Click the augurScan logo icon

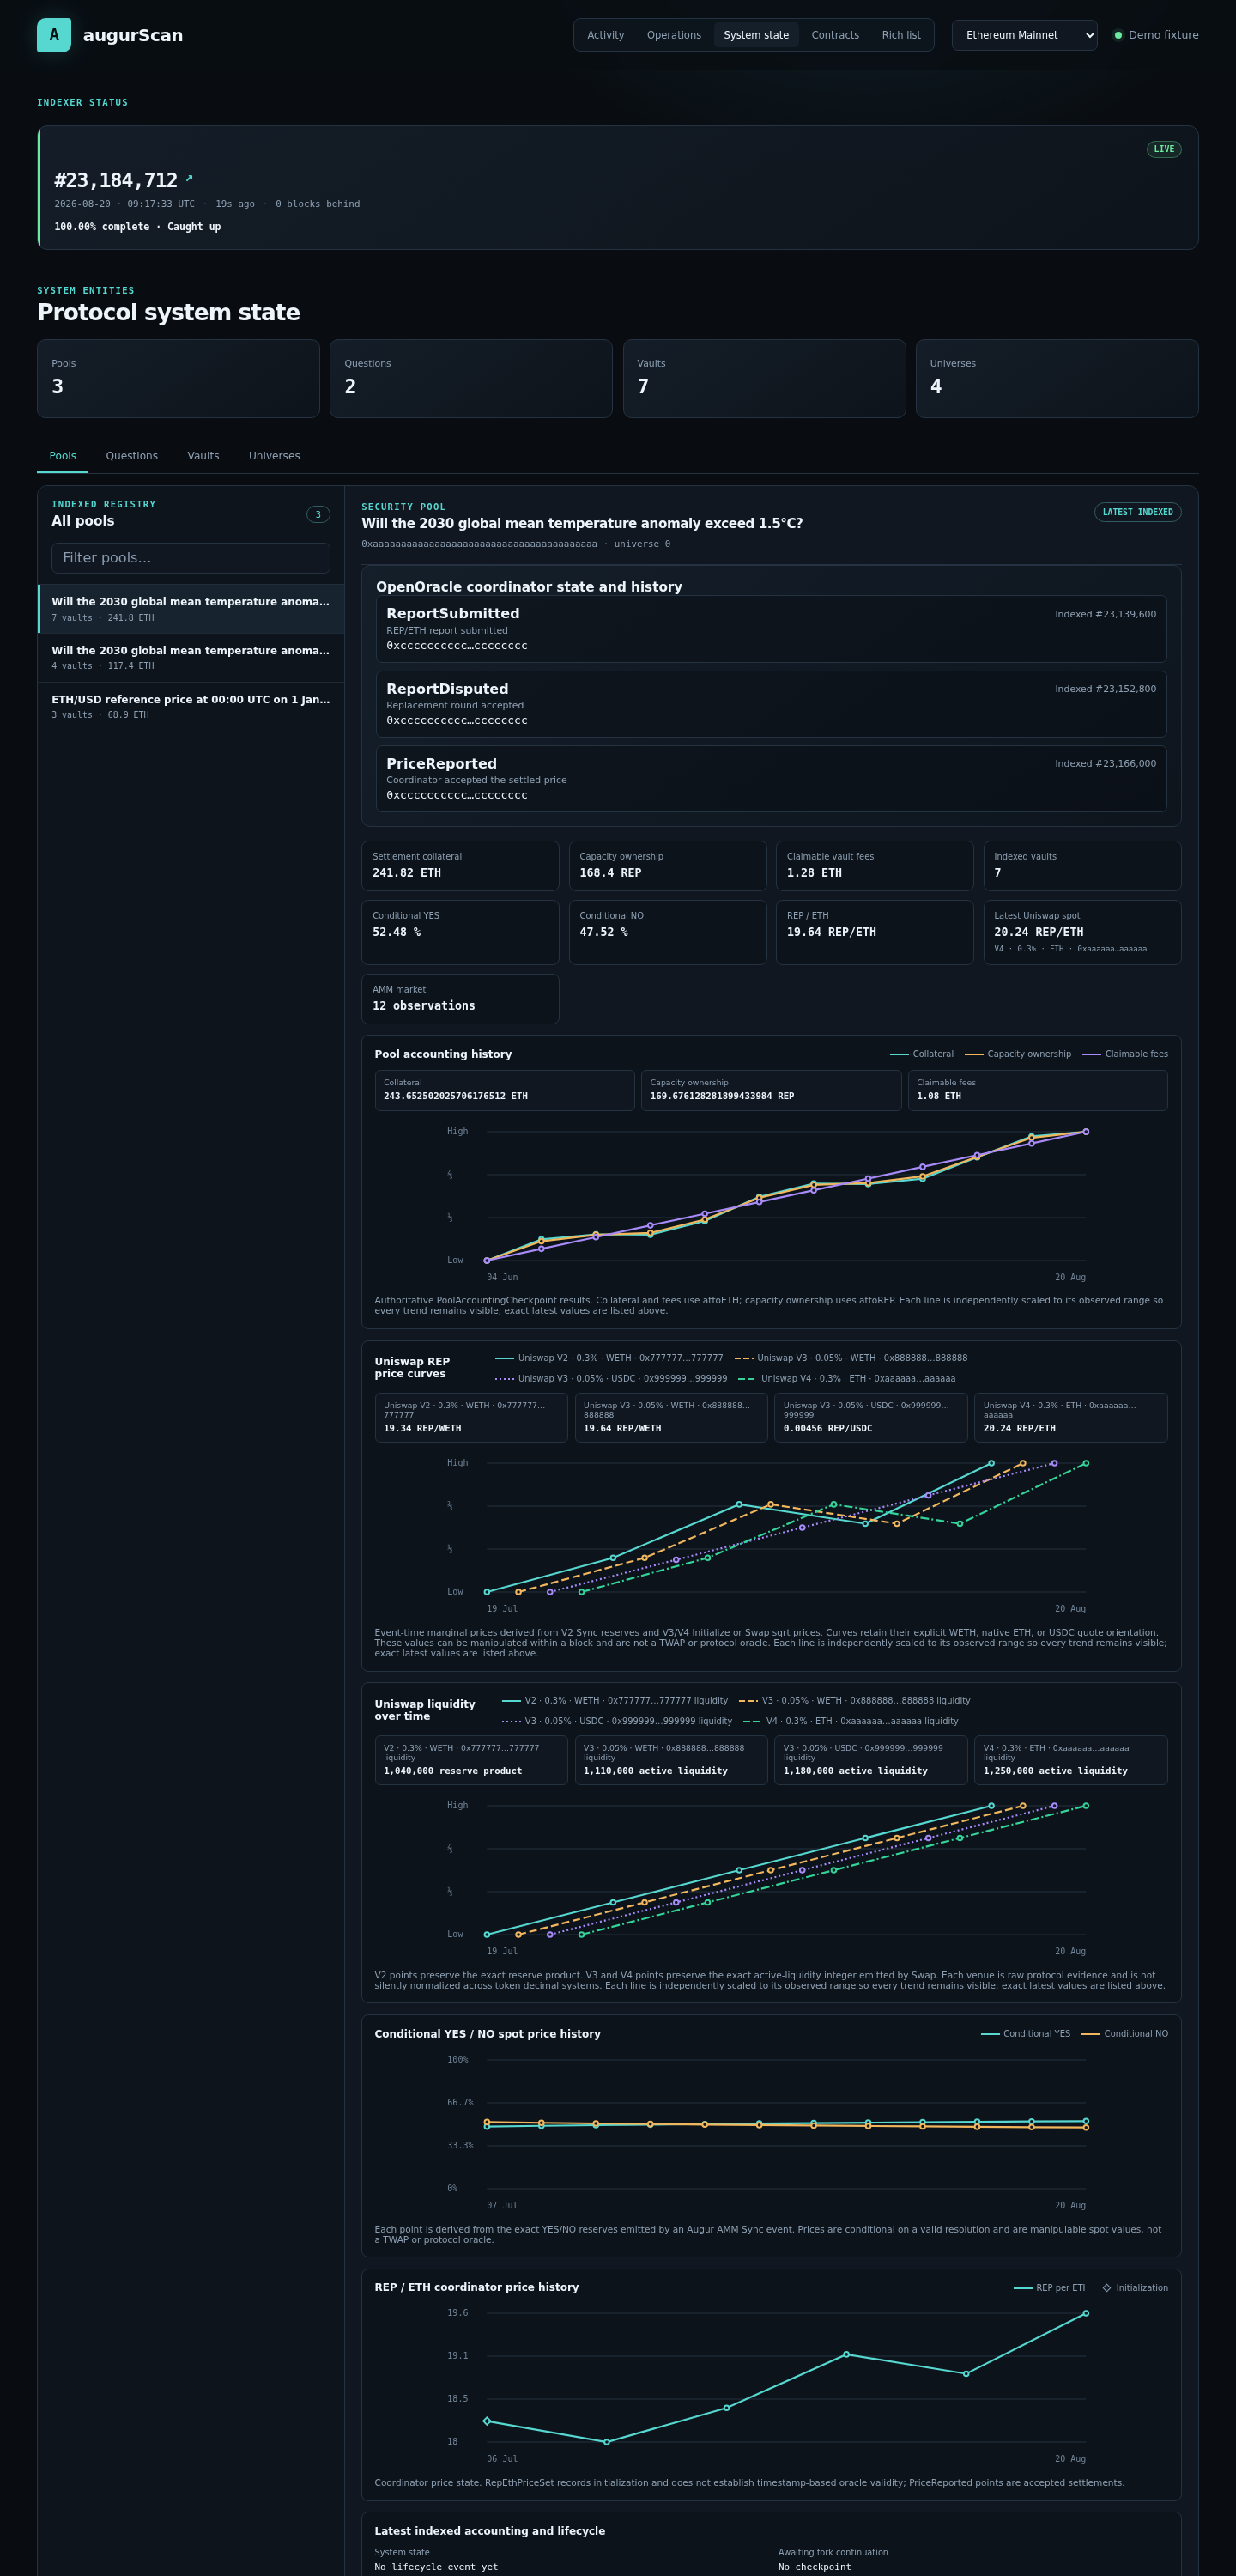54,35
